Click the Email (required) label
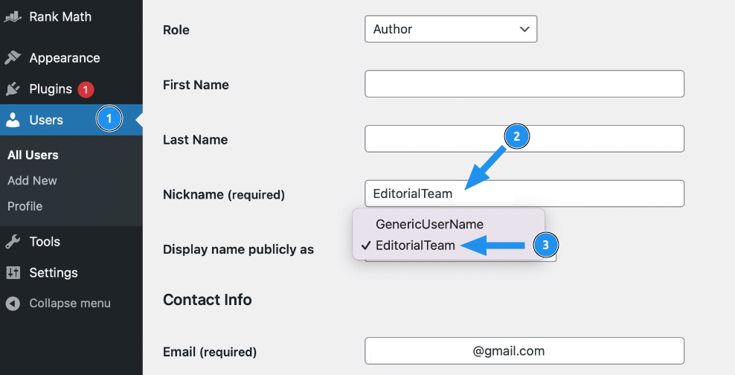 pos(210,352)
